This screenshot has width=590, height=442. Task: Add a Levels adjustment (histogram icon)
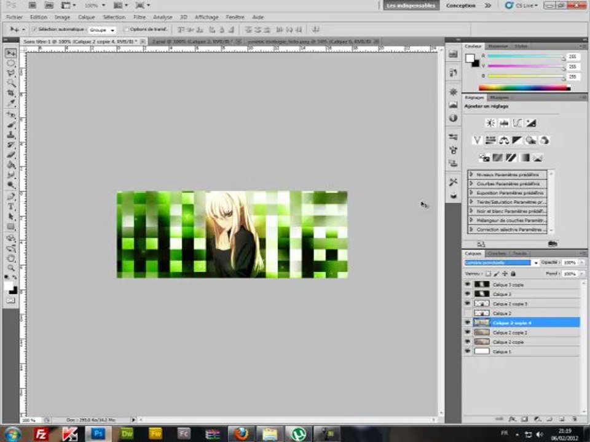click(x=504, y=123)
